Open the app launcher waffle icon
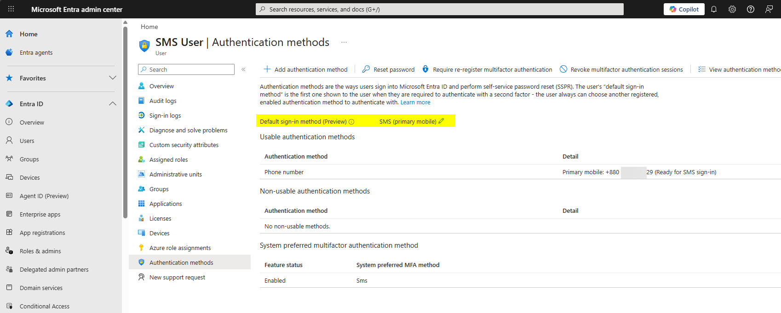Image resolution: width=781 pixels, height=313 pixels. [x=11, y=9]
